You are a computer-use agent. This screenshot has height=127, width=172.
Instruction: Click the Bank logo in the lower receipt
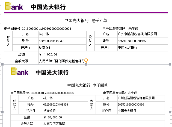20,72
